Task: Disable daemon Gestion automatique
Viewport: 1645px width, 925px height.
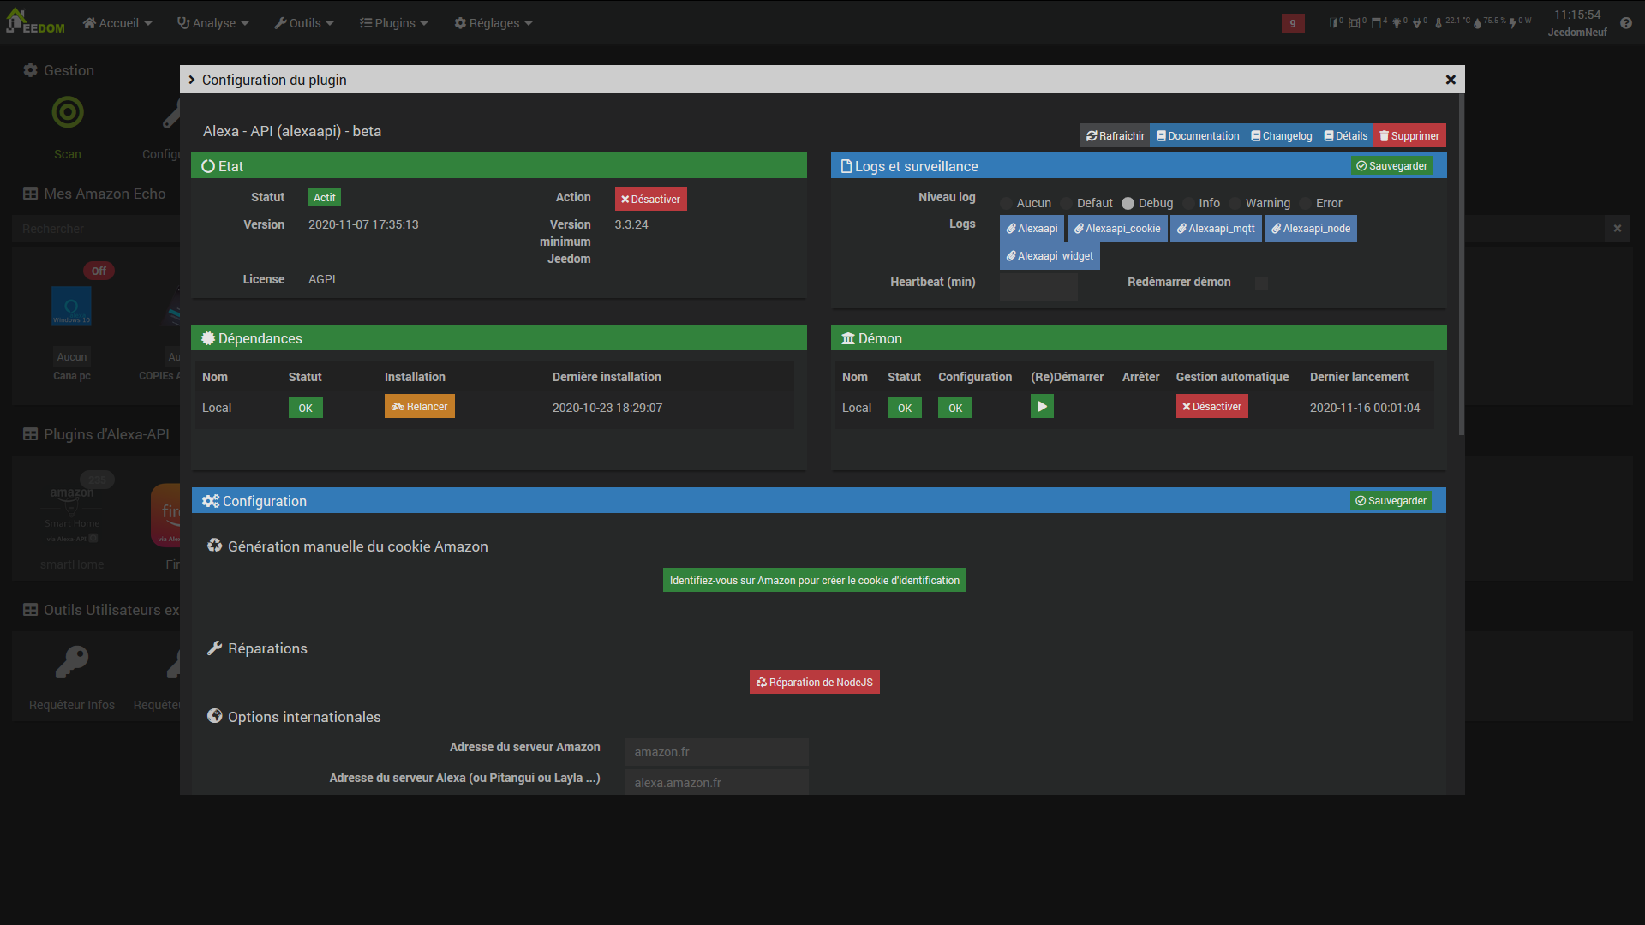Action: pos(1211,407)
